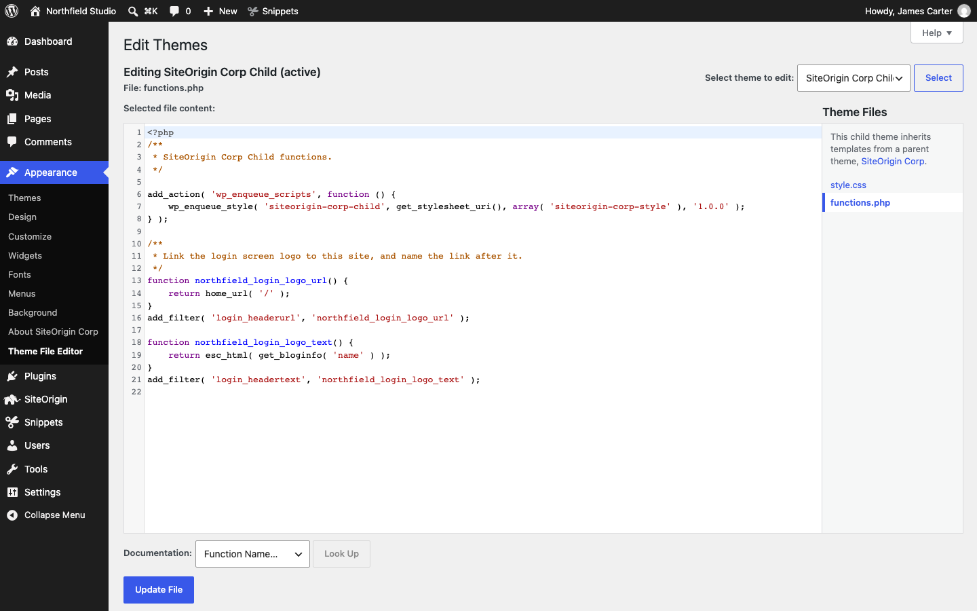This screenshot has height=611, width=977.
Task: Open the Function Name documentation dropdown
Action: coord(252,554)
